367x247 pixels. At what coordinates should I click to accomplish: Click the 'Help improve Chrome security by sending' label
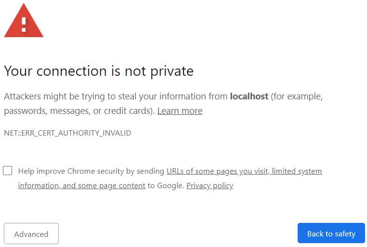[x=91, y=171]
